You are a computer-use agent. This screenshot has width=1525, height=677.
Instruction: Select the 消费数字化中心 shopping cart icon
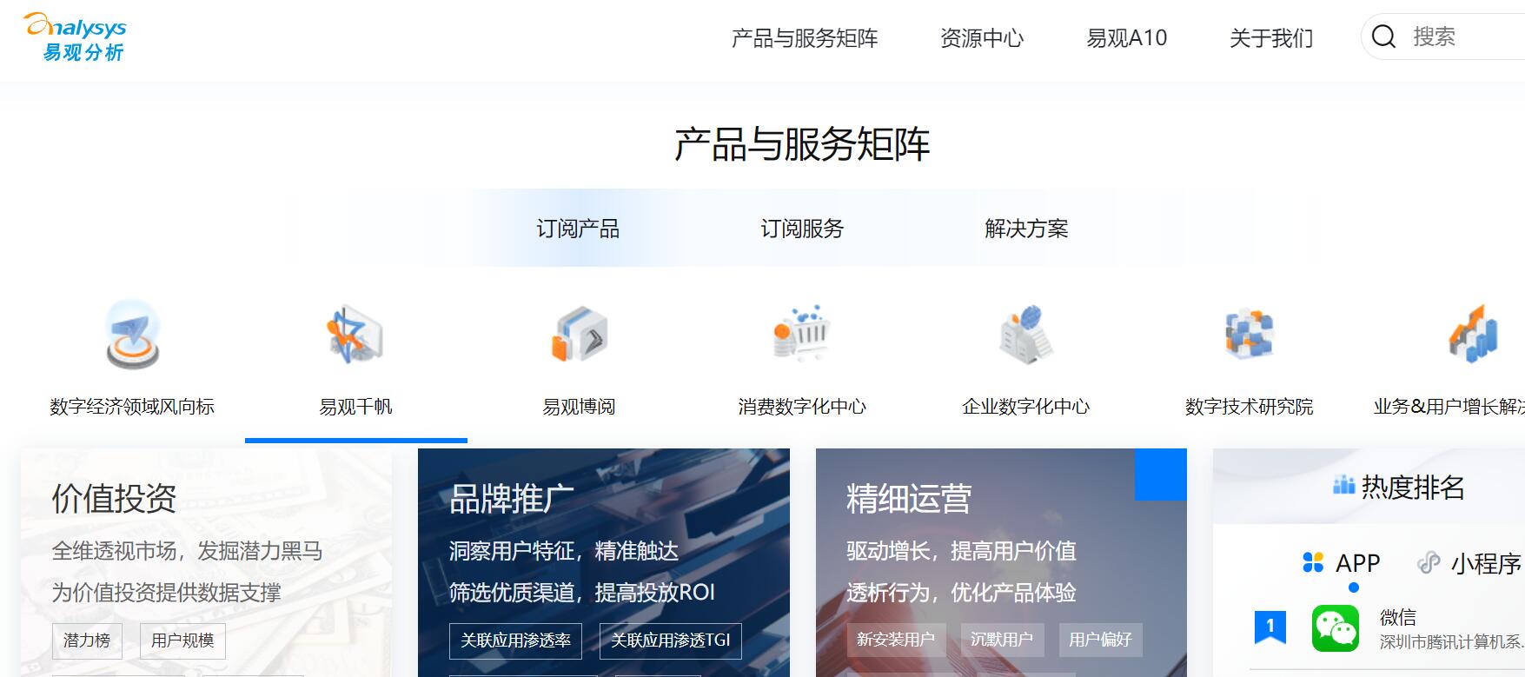pyautogui.click(x=802, y=334)
